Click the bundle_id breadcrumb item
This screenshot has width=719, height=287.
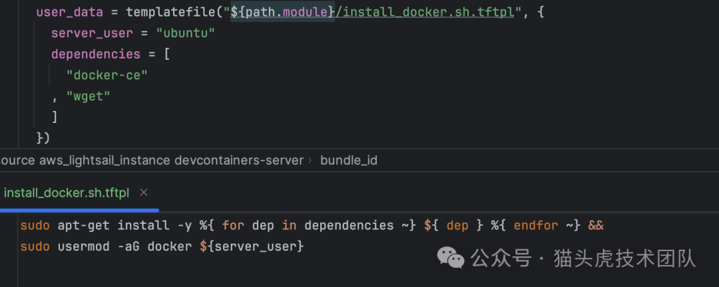(348, 161)
